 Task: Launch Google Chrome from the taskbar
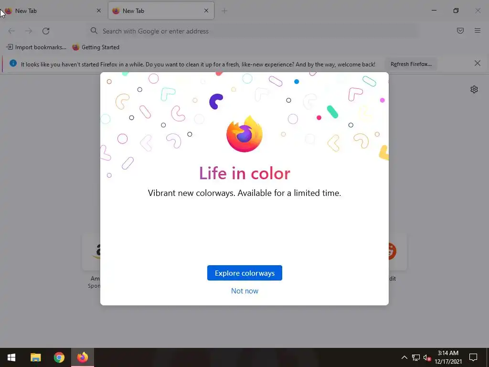click(59, 357)
